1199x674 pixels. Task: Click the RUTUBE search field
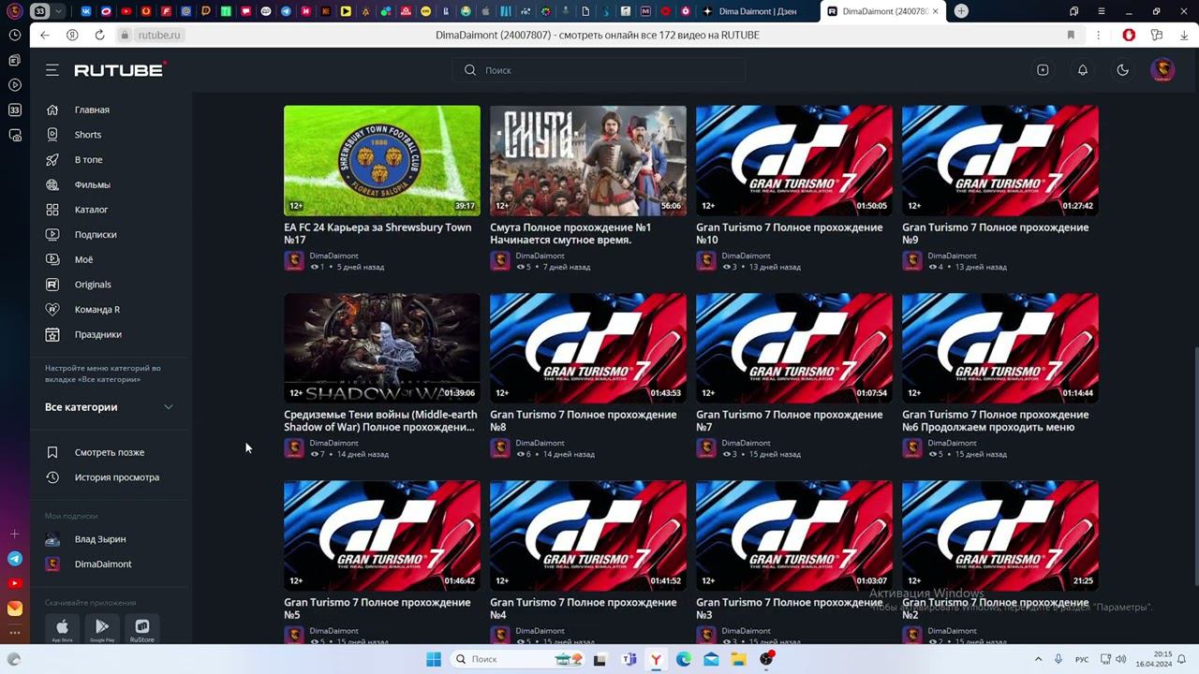click(599, 70)
